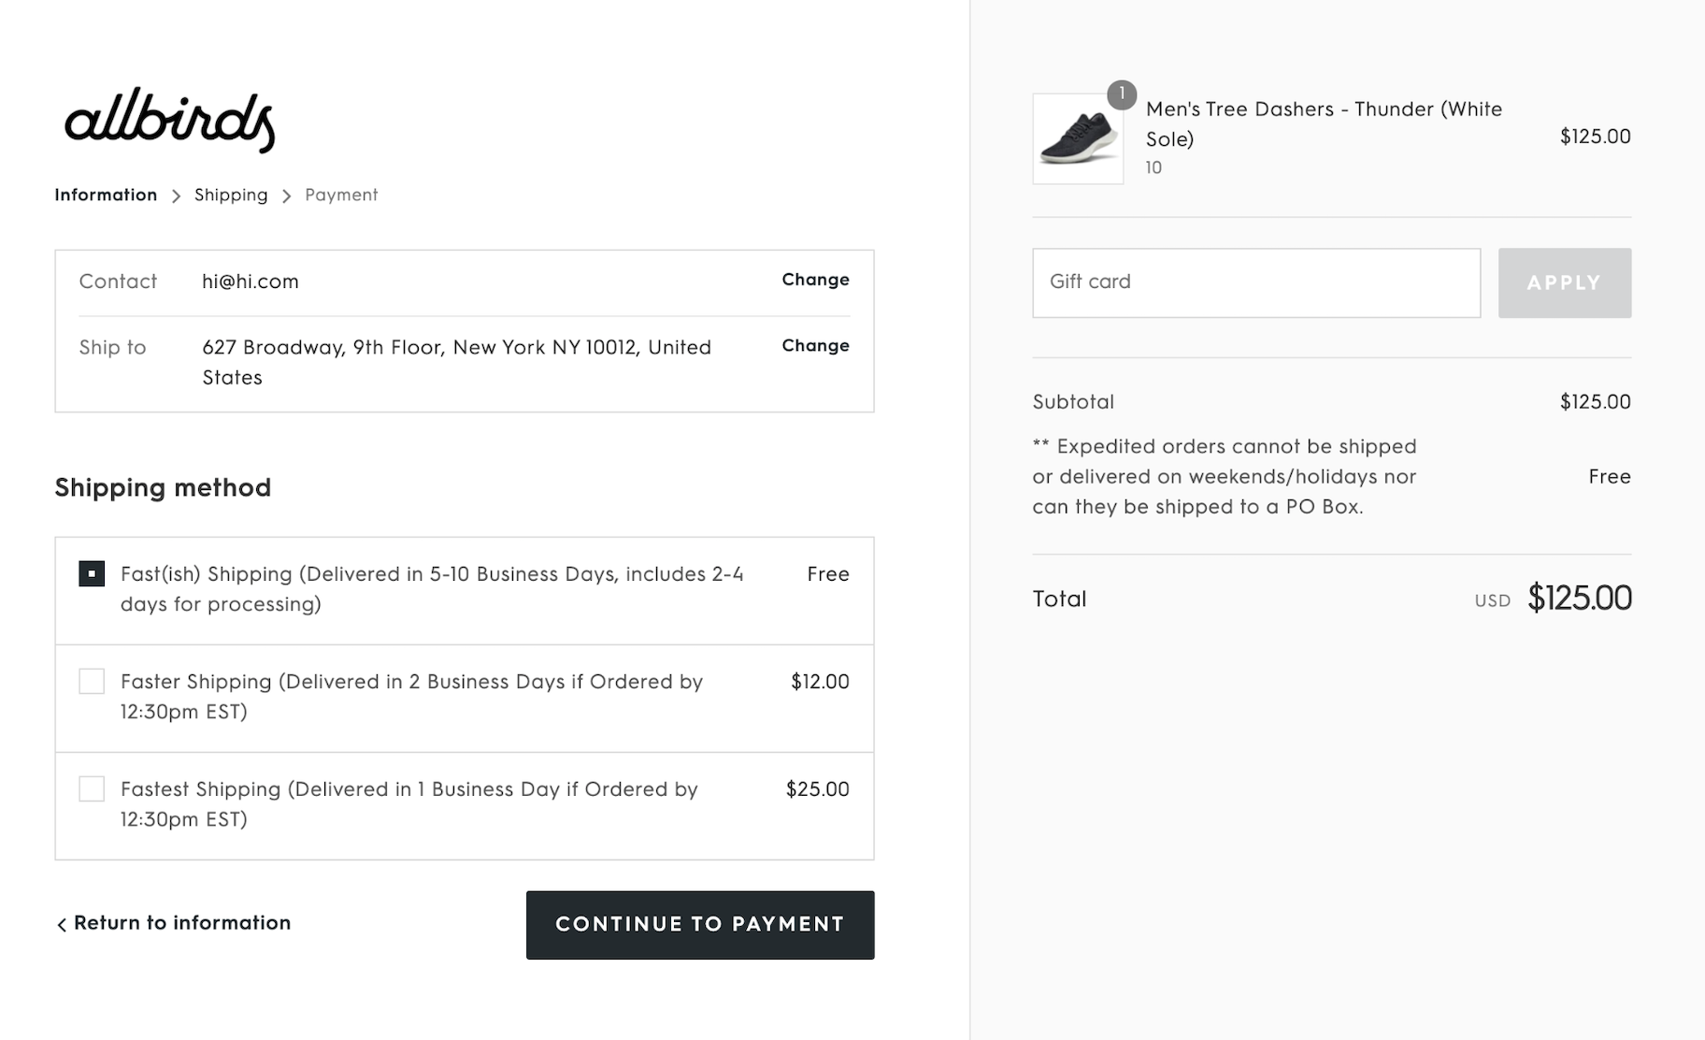The image size is (1705, 1040).
Task: Change the contact email
Action: (815, 280)
